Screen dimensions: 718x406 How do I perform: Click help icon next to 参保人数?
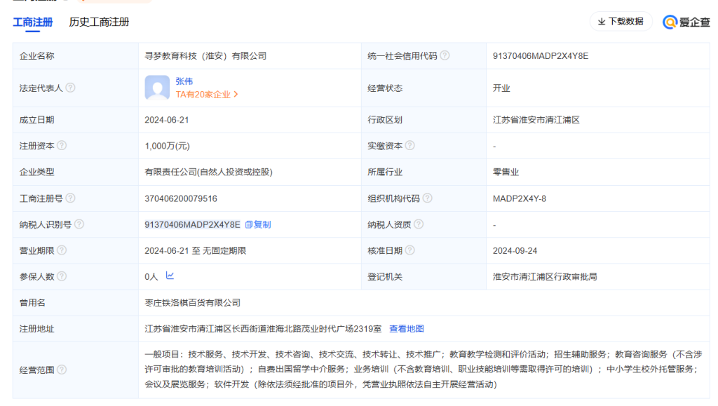click(x=62, y=276)
